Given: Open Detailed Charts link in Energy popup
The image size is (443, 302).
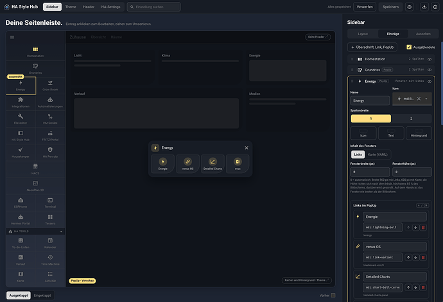Looking at the screenshot, I should click(213, 164).
